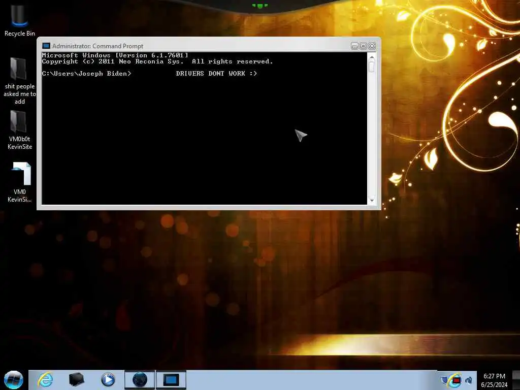Viewport: 520px width, 390px height.
Task: Click the 'DRIVERS DONT WORK :>' text
Action: 216,74
